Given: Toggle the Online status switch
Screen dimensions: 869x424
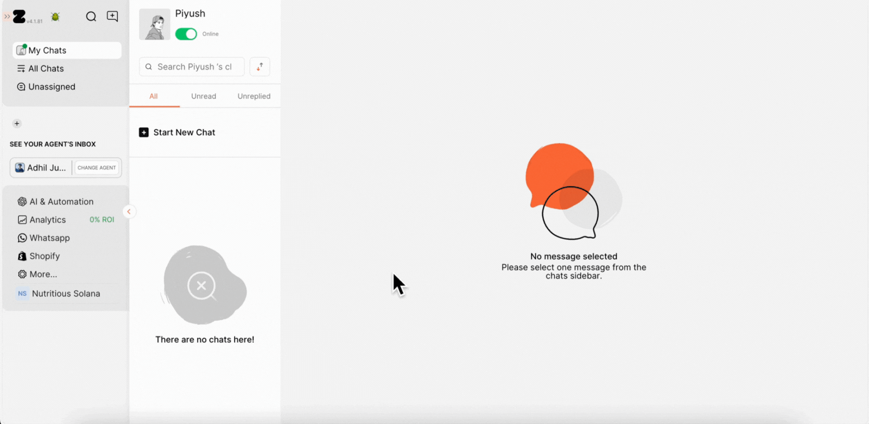Looking at the screenshot, I should [186, 34].
